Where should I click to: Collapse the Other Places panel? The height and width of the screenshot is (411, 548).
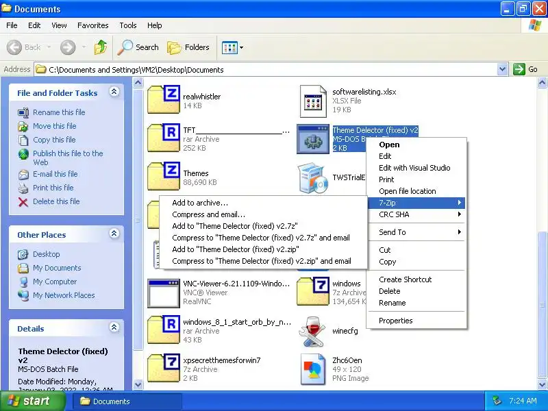pyautogui.click(x=114, y=234)
